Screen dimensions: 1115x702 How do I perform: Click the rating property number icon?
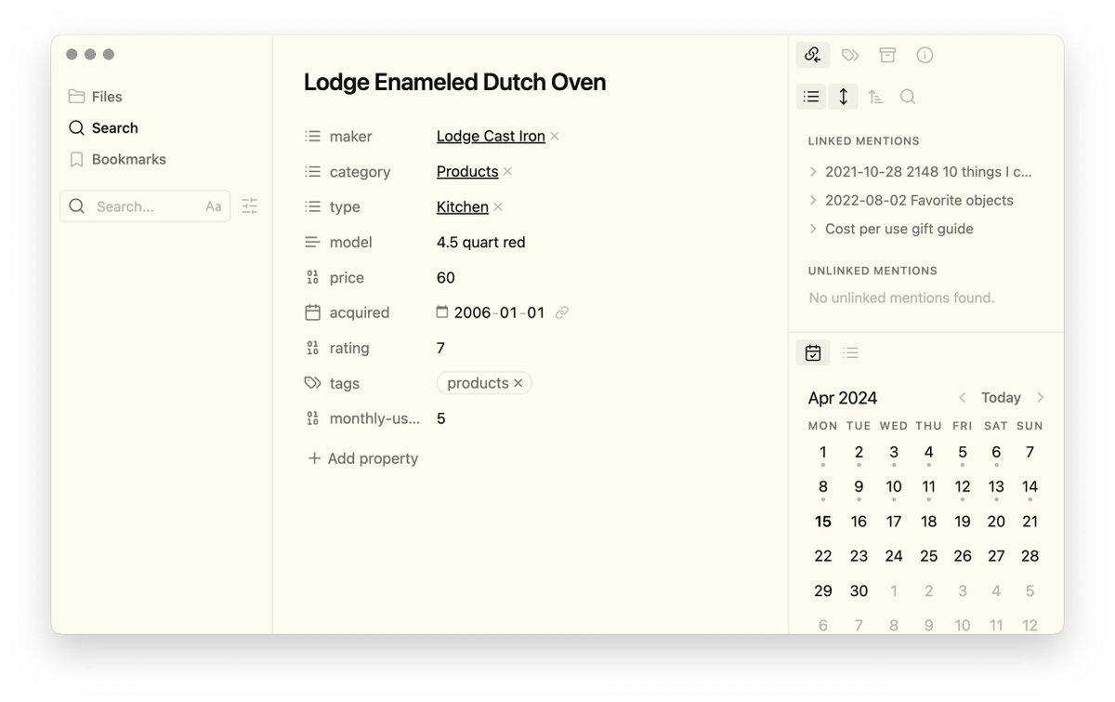tap(312, 349)
